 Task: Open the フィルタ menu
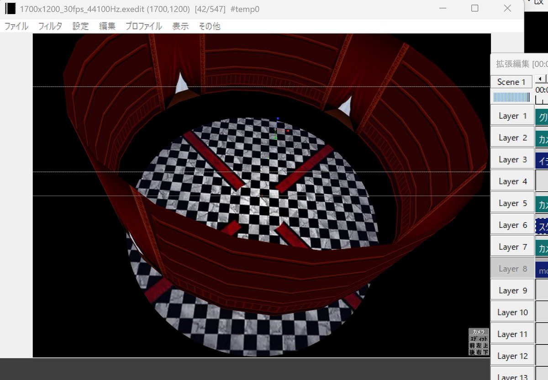tap(50, 26)
